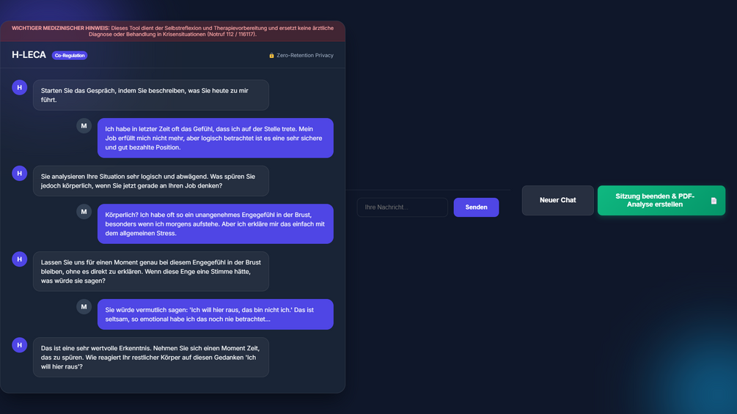The height and width of the screenshot is (414, 737).
Task: Click the first H avatar at top
Action: tap(19, 87)
